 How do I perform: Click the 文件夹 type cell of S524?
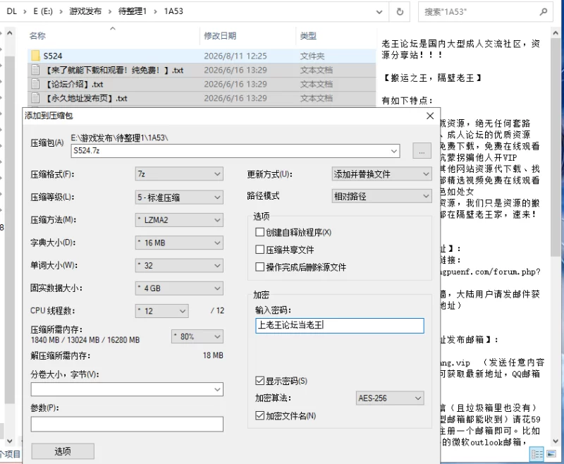click(312, 56)
